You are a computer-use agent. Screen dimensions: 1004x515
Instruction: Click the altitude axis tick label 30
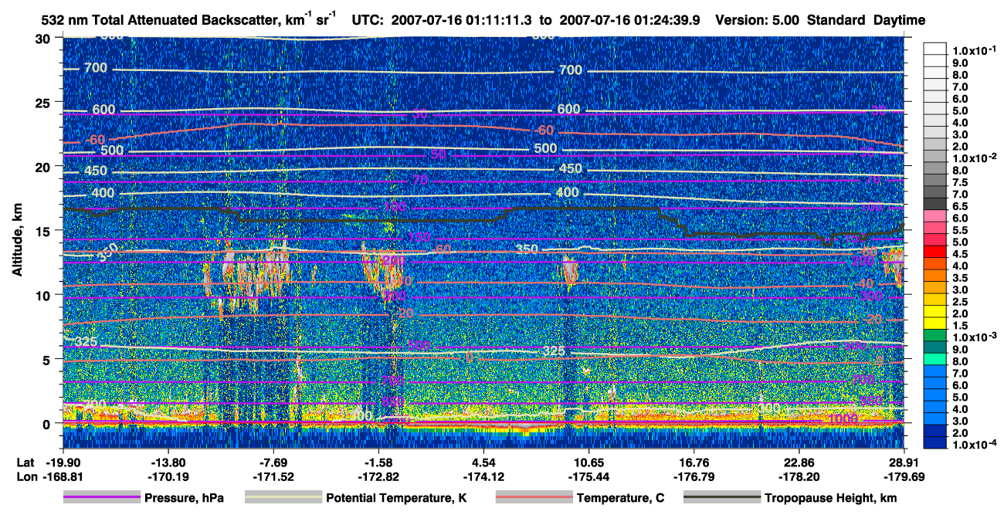point(45,39)
